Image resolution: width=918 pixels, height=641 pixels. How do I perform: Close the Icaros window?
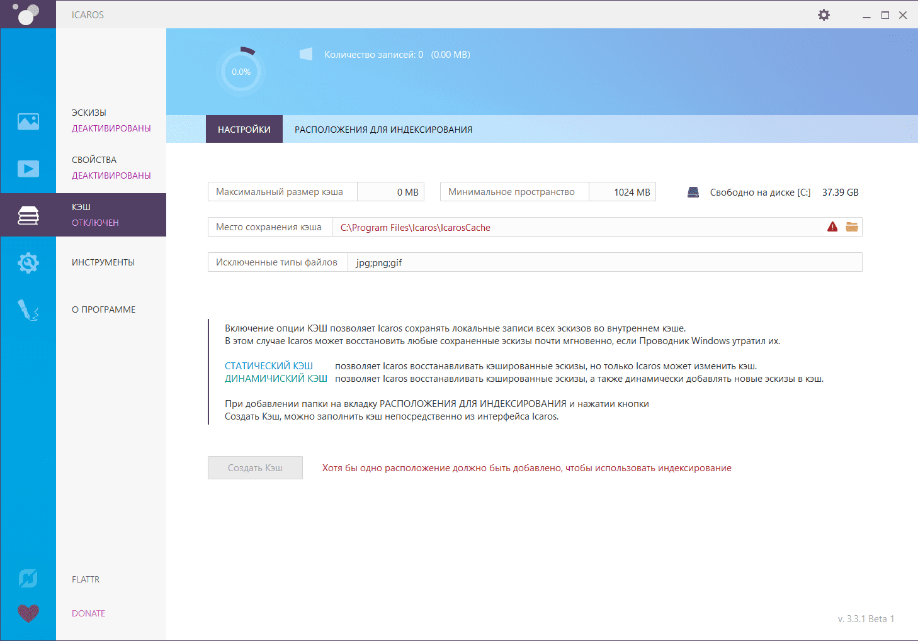(903, 15)
